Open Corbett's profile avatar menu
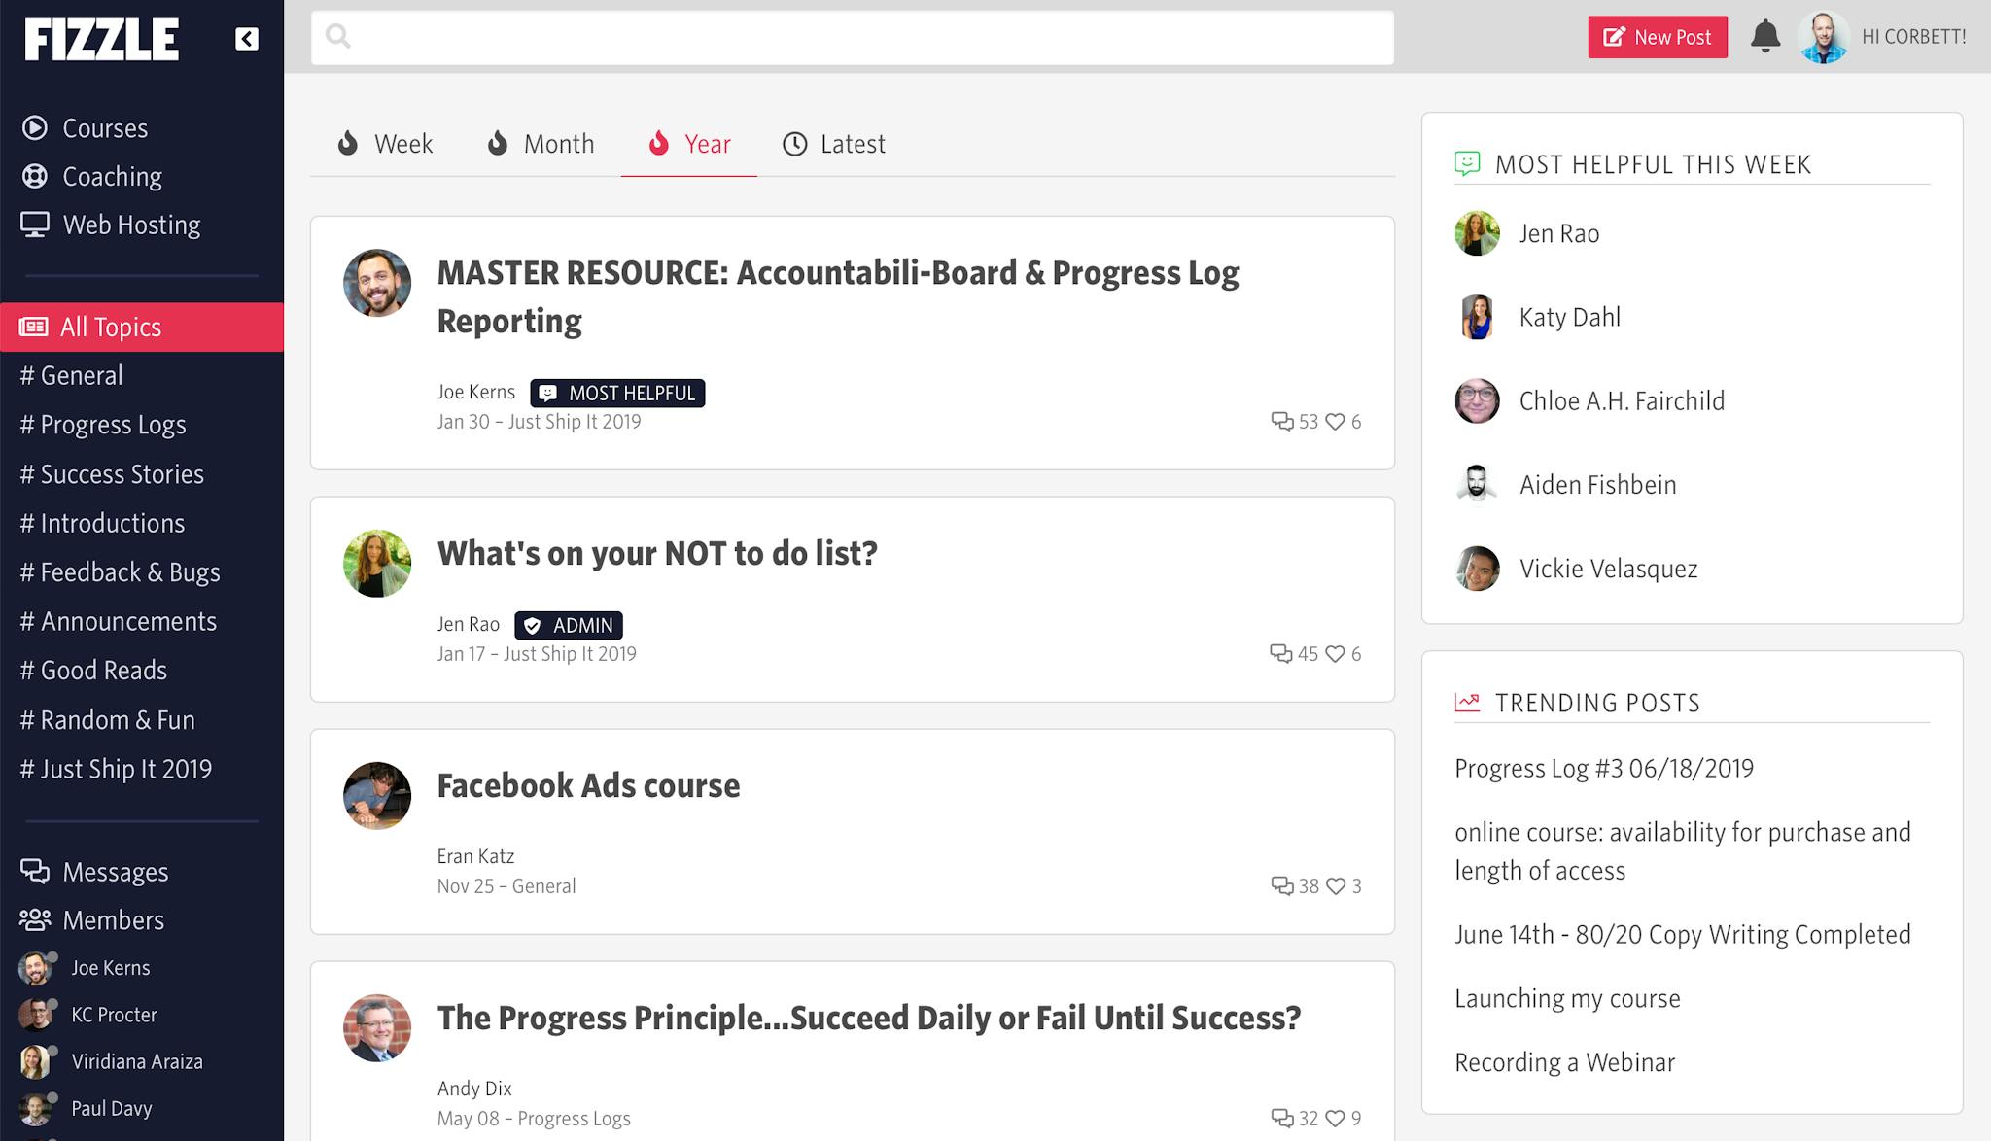 [x=1823, y=37]
